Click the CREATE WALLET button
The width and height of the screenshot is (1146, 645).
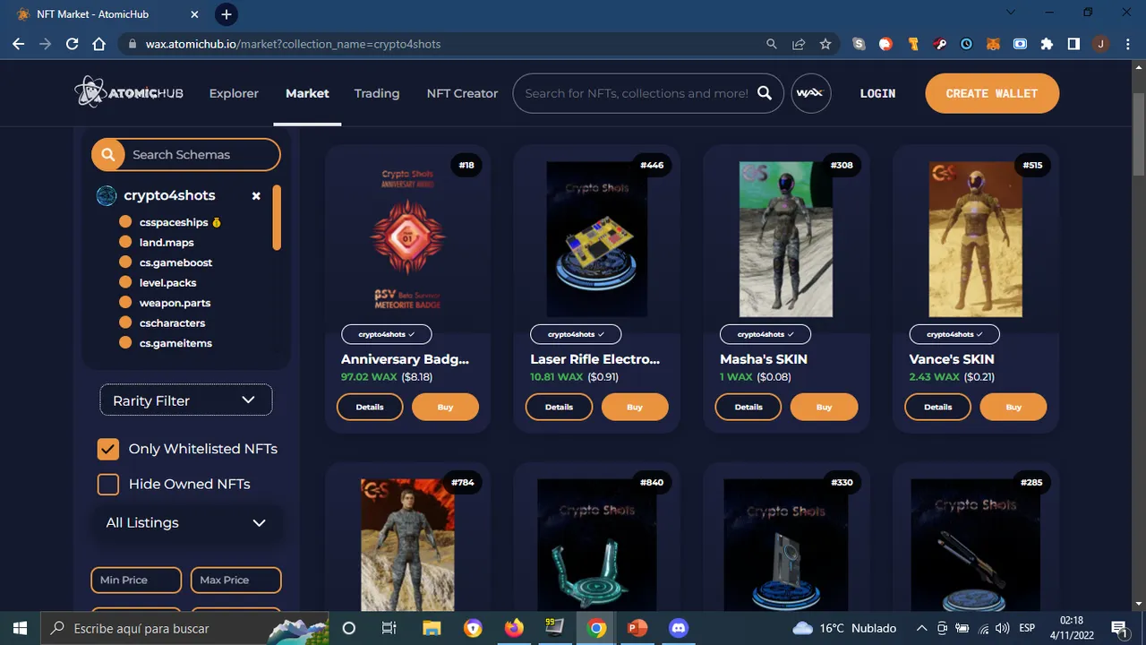pyautogui.click(x=992, y=93)
